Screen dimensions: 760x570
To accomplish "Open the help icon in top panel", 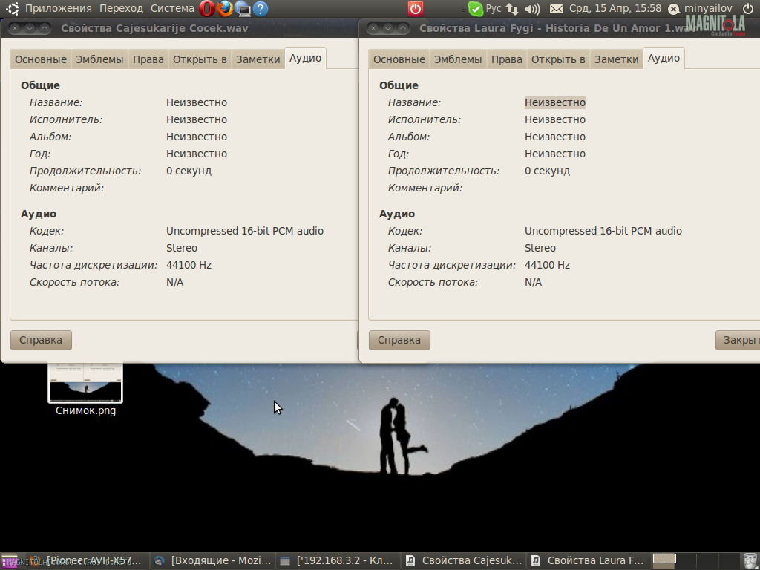I will click(x=261, y=9).
